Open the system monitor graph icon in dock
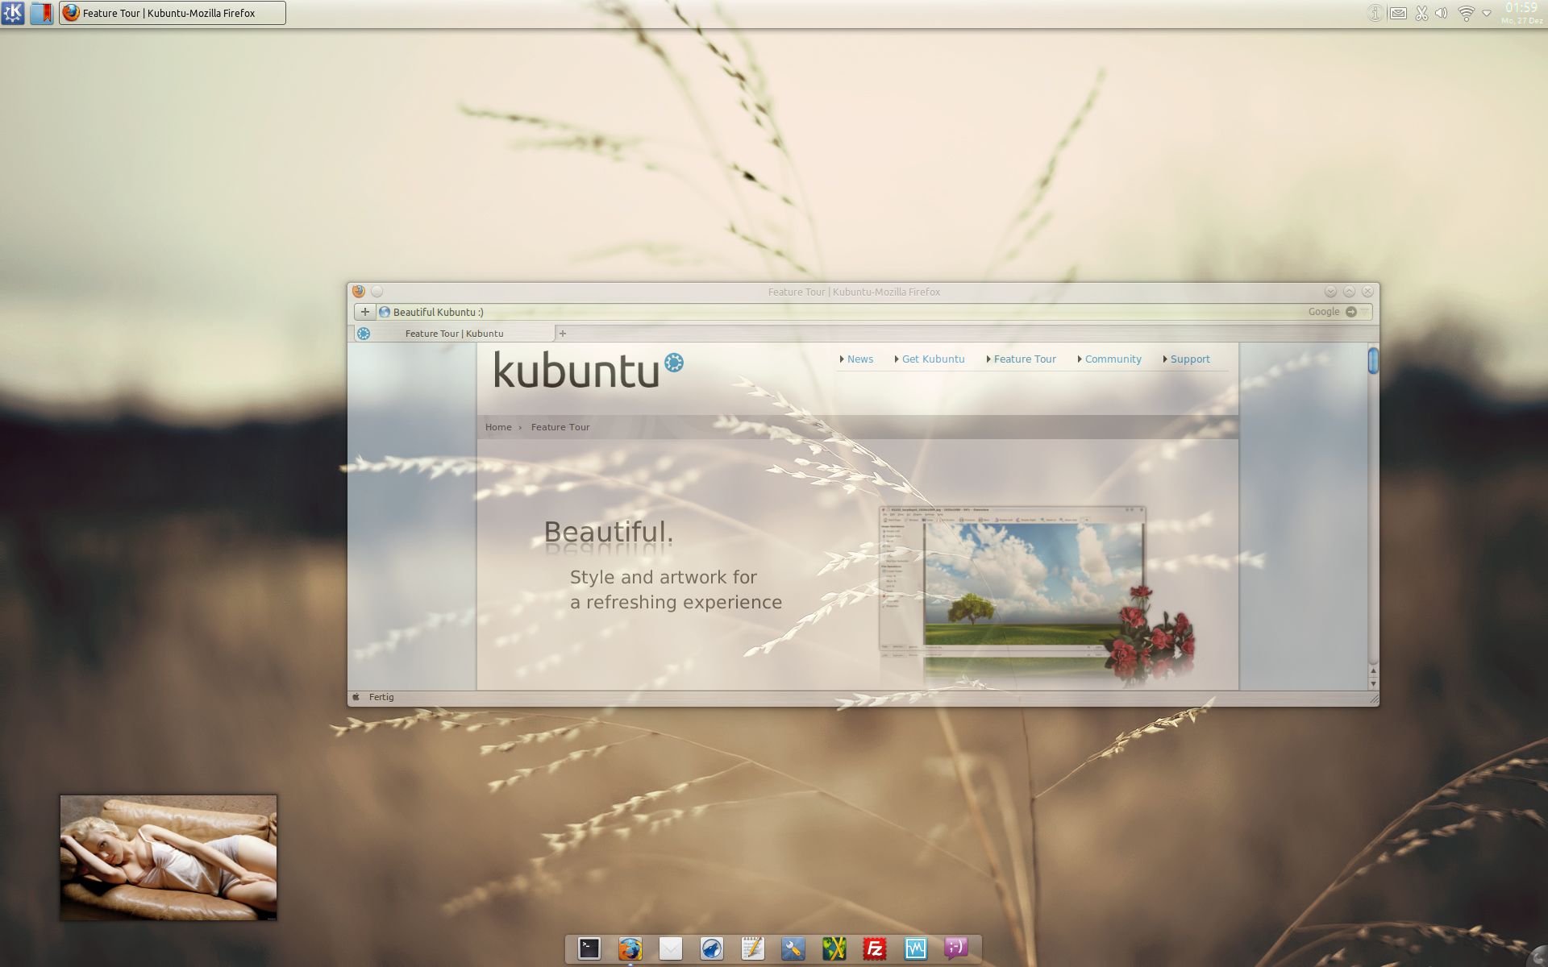 coord(915,949)
